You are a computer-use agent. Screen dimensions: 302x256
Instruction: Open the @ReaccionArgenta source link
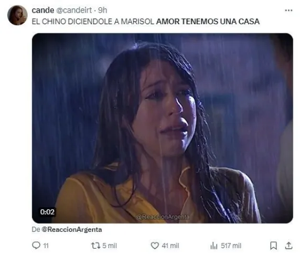(72, 230)
